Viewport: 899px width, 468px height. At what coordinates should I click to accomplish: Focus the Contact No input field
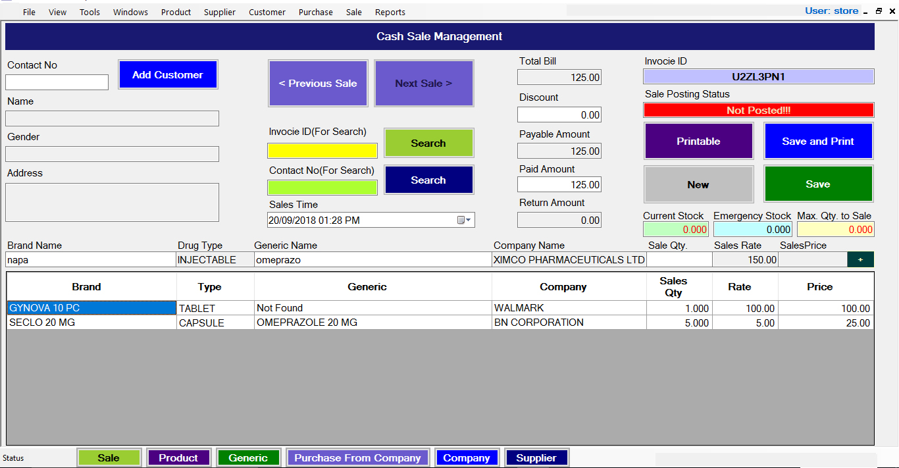[57, 82]
